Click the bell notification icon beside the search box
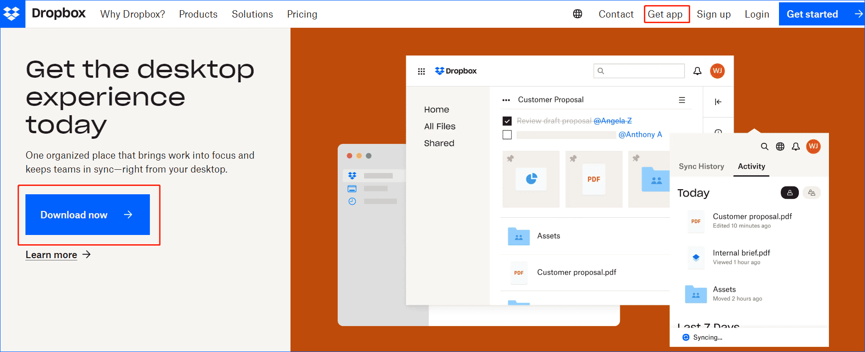Viewport: 865px width, 352px height. click(x=697, y=71)
